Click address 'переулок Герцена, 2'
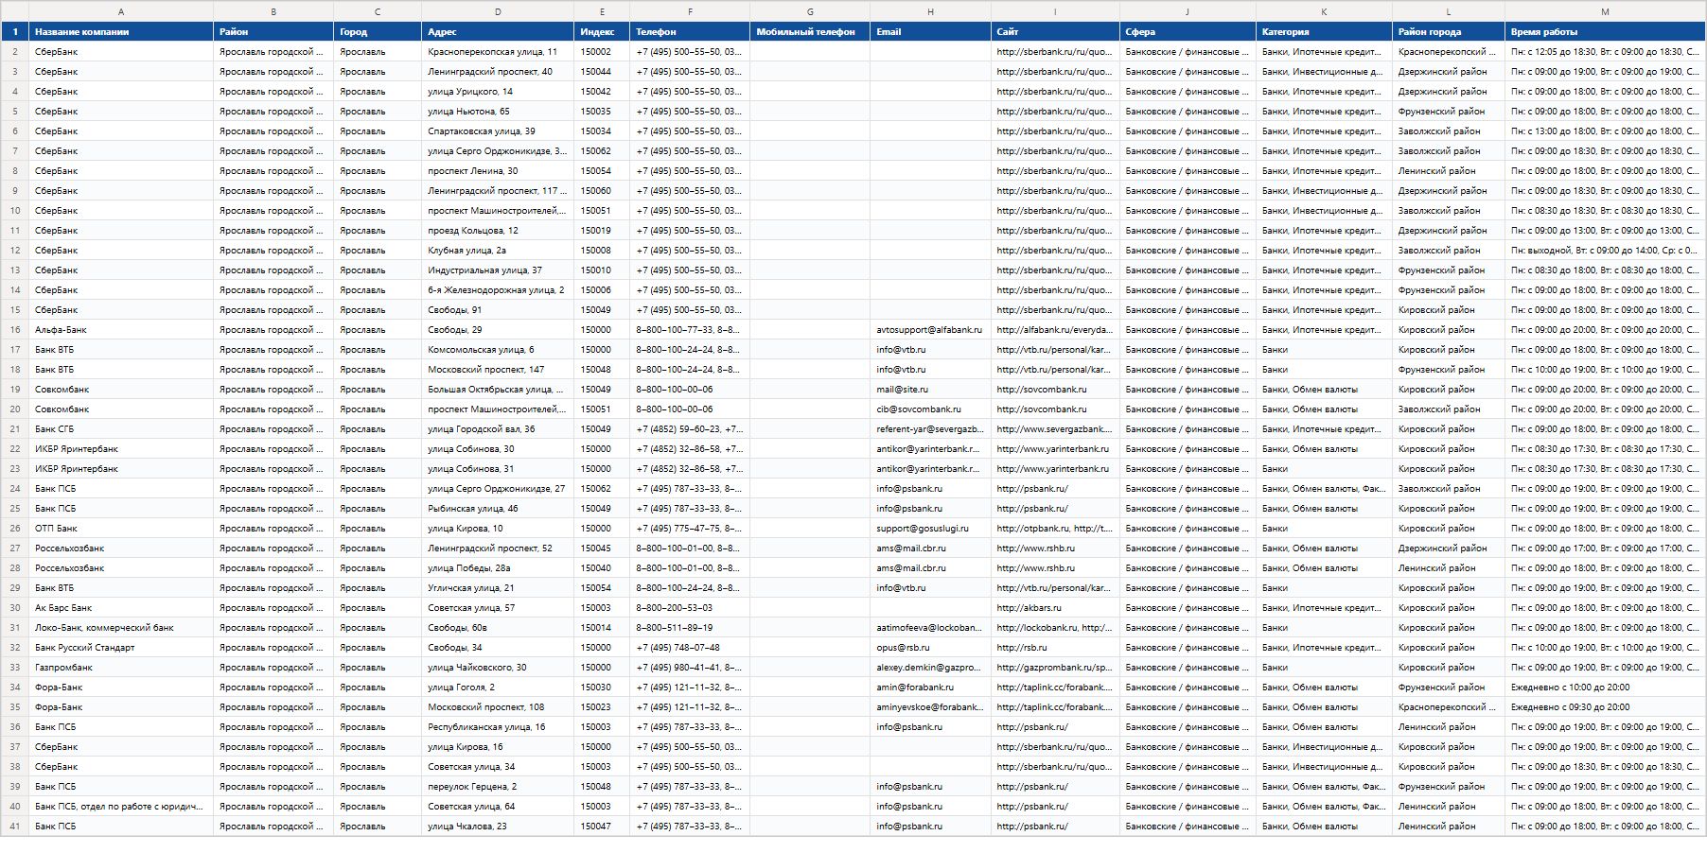This screenshot has height=853, width=1707. point(498,787)
